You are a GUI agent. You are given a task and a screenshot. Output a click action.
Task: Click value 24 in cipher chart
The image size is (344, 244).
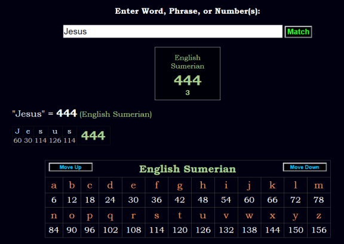tap(110, 200)
